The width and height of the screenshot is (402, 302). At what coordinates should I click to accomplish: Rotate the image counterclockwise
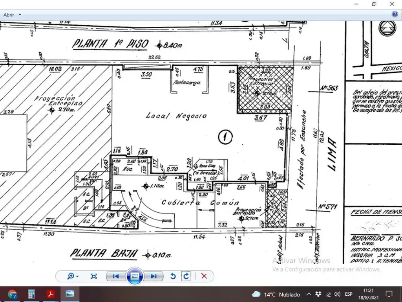coord(173,276)
